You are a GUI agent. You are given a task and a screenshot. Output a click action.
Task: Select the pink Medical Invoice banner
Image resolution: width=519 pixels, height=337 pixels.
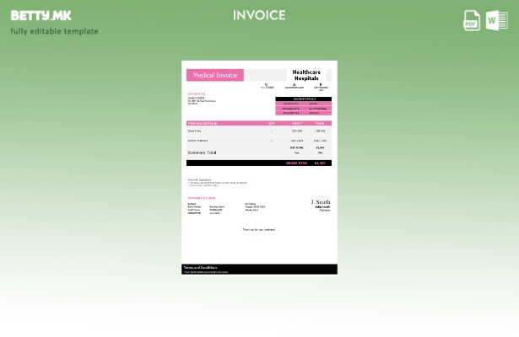(x=215, y=75)
